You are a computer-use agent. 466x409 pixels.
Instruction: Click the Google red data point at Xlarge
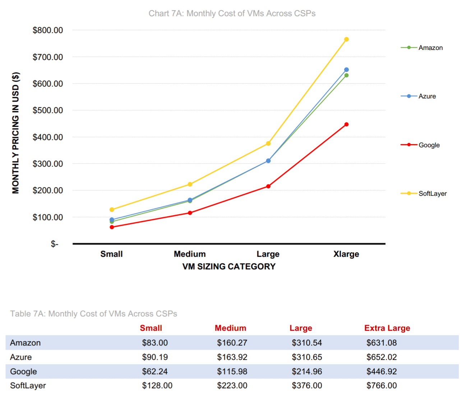(x=346, y=125)
